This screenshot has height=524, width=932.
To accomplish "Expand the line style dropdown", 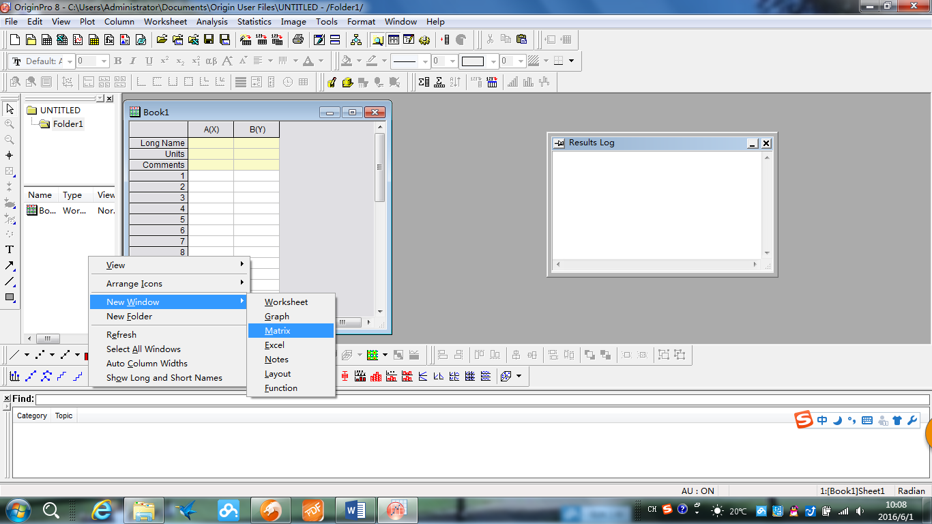I will [425, 61].
